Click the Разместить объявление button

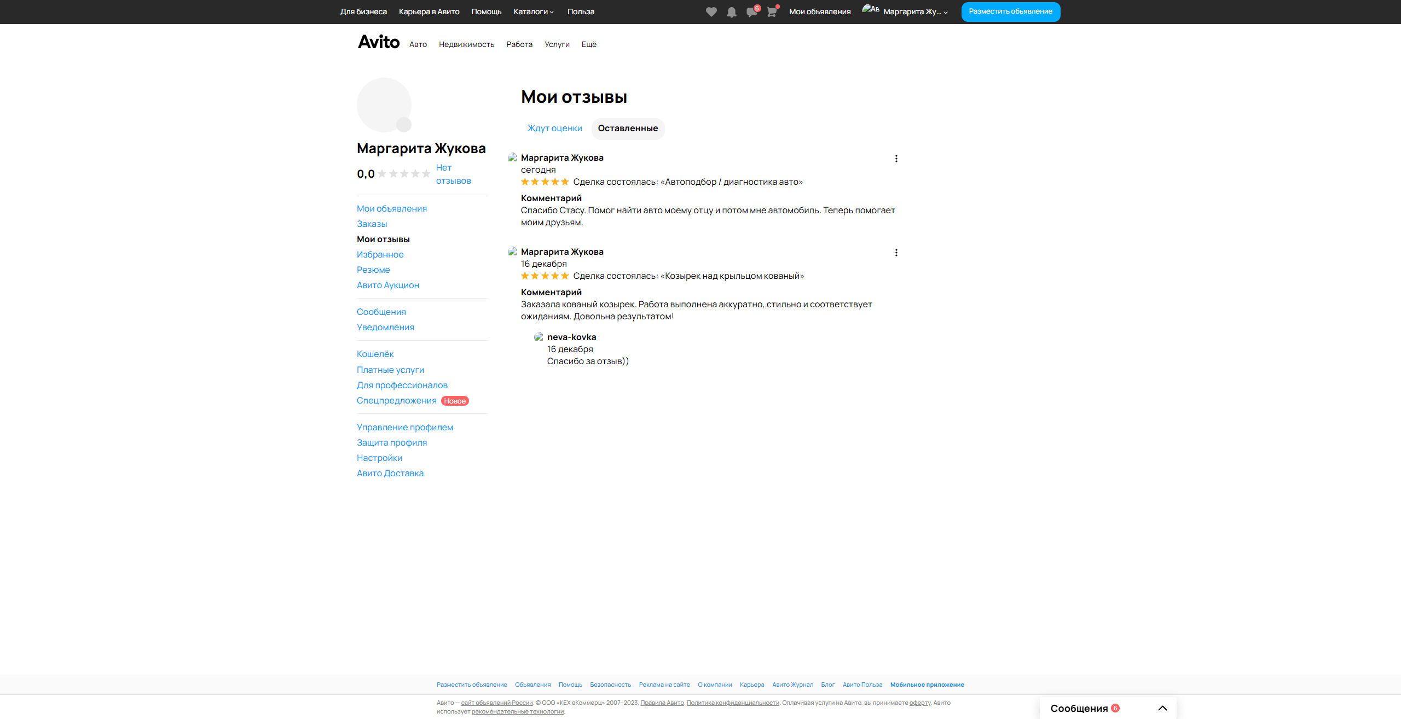click(x=1010, y=11)
